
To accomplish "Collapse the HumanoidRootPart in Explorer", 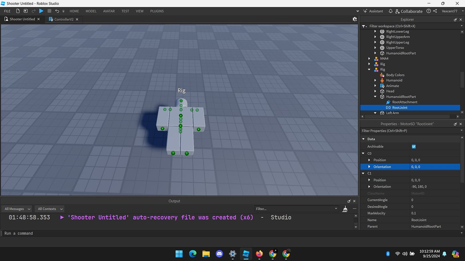I will coord(375,97).
